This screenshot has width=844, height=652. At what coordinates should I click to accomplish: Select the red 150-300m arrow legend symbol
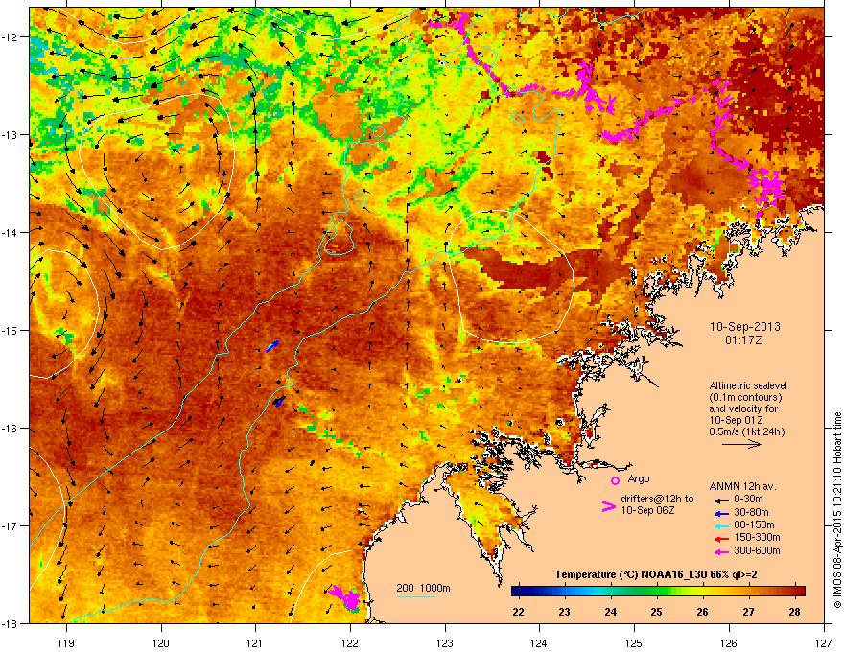tap(722, 539)
